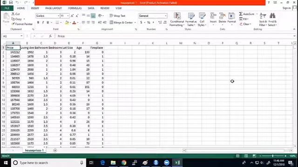Open Format as Table gallery

coord(191,19)
